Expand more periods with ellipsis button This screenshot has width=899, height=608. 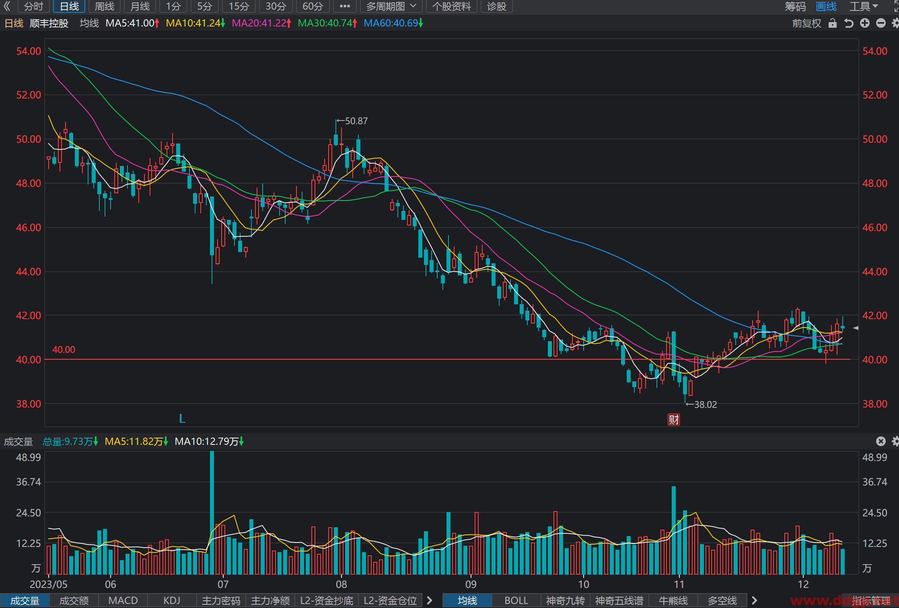345,6
